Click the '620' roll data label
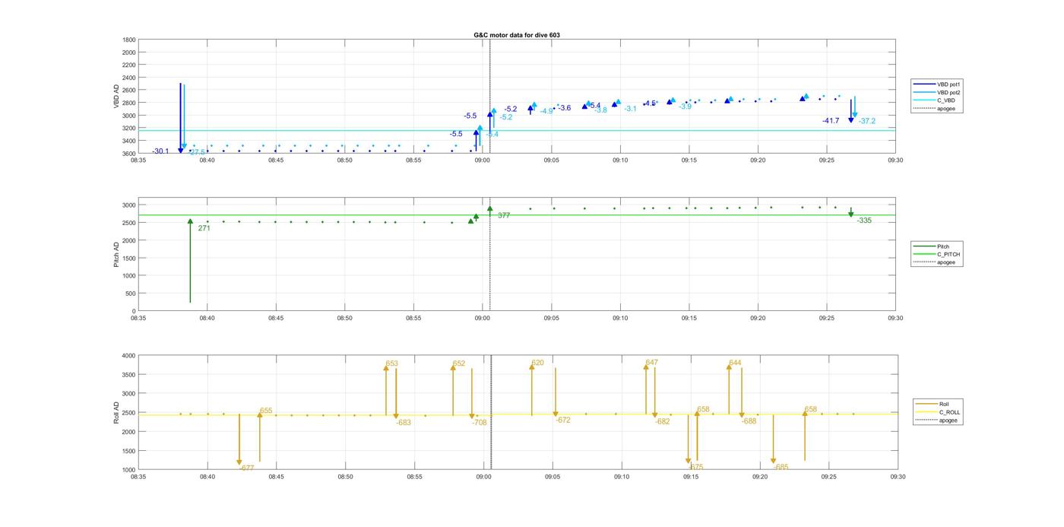The height and width of the screenshot is (527, 1064). click(538, 363)
